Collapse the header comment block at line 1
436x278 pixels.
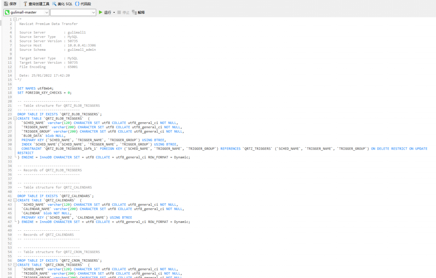(15, 19)
